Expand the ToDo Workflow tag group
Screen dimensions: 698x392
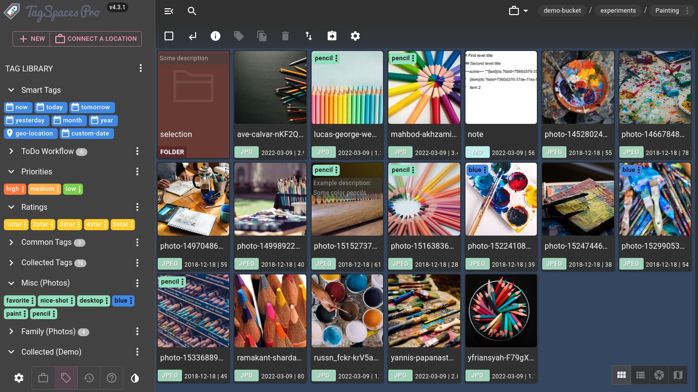pos(12,152)
